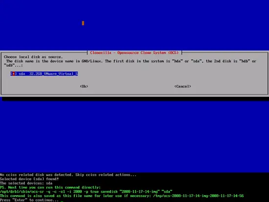Abort with the Cancel button
The width and height of the screenshot is (269, 202).
(x=182, y=86)
